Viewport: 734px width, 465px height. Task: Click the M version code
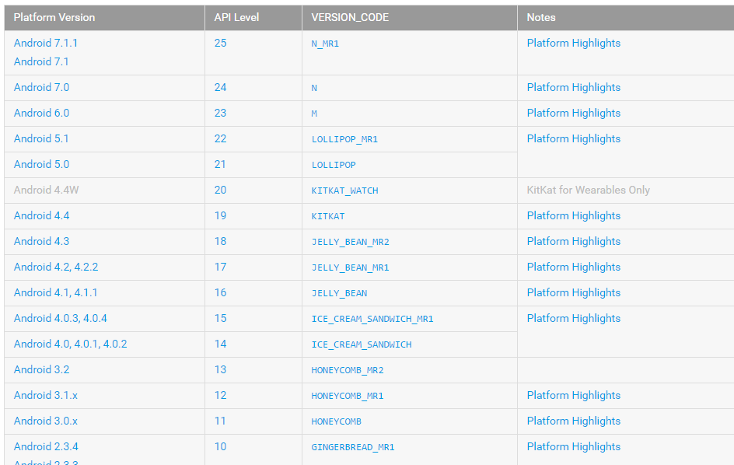pos(314,114)
